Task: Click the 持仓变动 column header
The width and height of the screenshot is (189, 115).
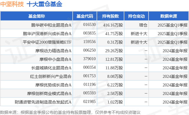Action: coord(136,16)
